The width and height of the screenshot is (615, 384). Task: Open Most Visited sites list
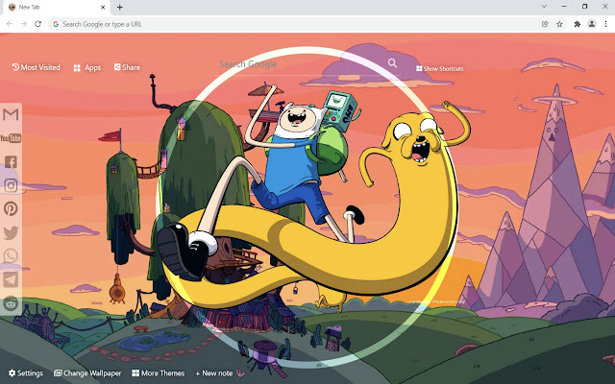pos(37,67)
